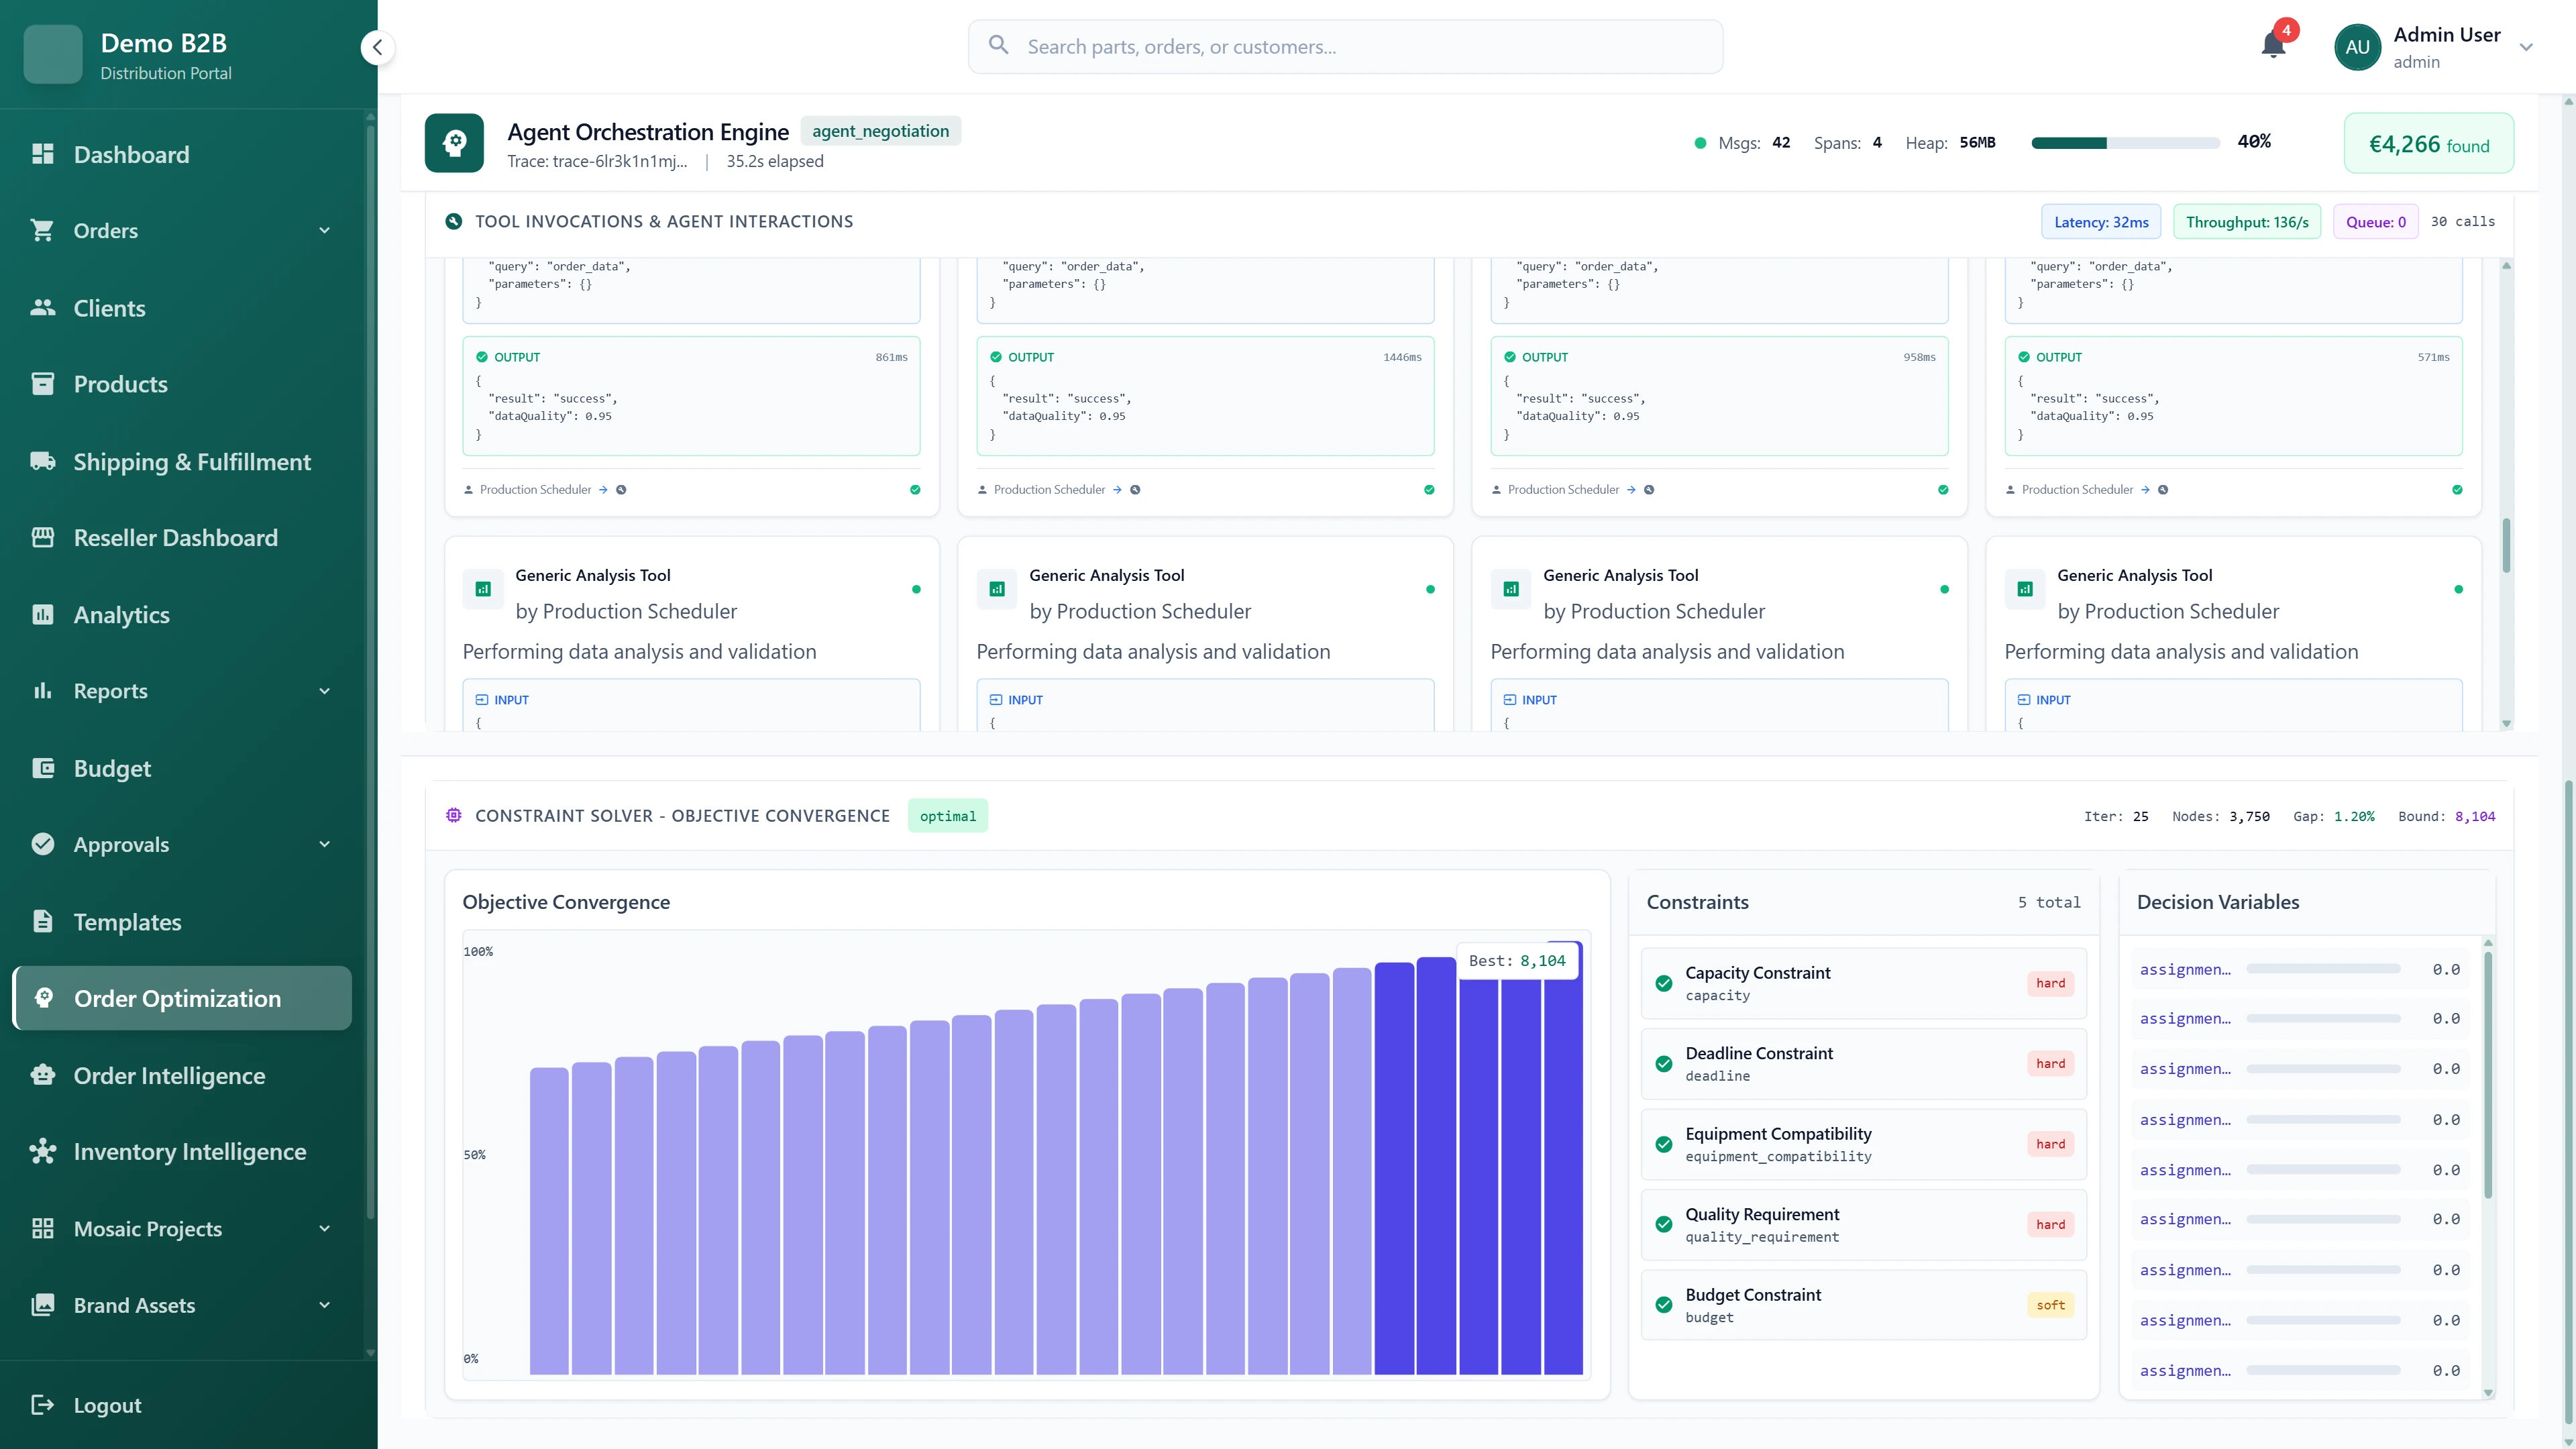Switch to the Reseller Dashboard entry
This screenshot has height=1449, width=2576.
[x=176, y=537]
